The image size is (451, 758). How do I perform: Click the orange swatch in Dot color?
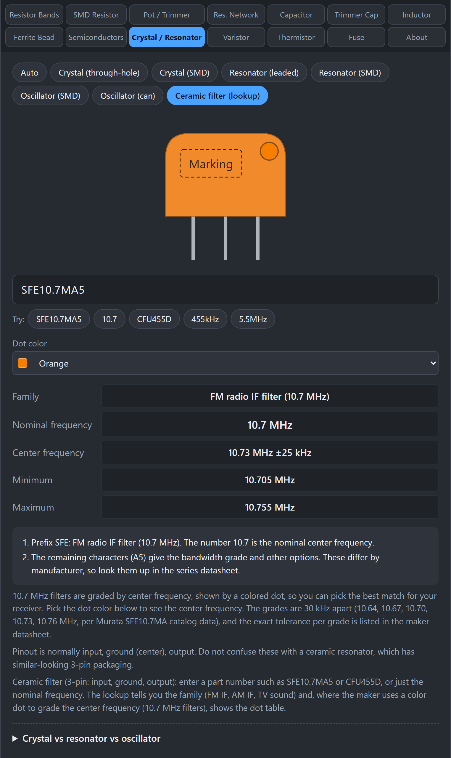point(22,363)
